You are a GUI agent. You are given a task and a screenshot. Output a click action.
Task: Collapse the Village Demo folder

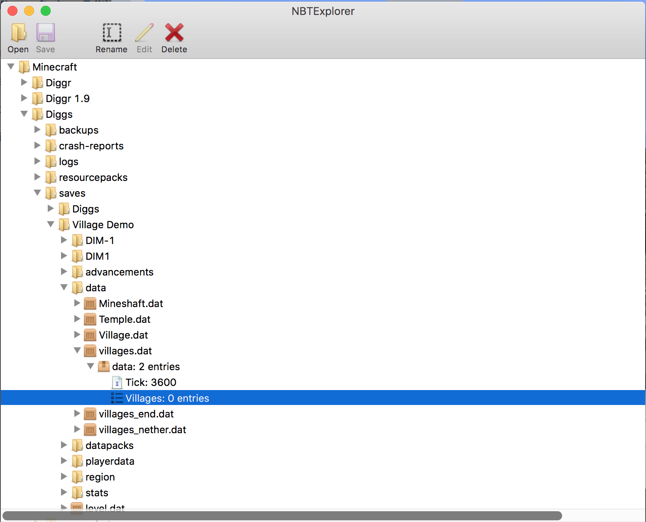point(51,224)
